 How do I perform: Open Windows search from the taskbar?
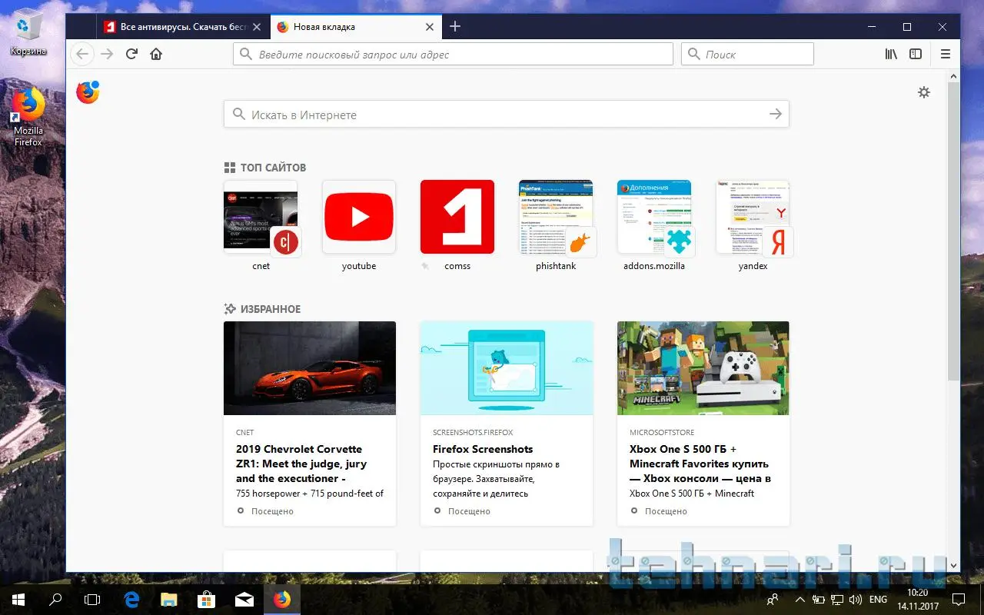55,599
